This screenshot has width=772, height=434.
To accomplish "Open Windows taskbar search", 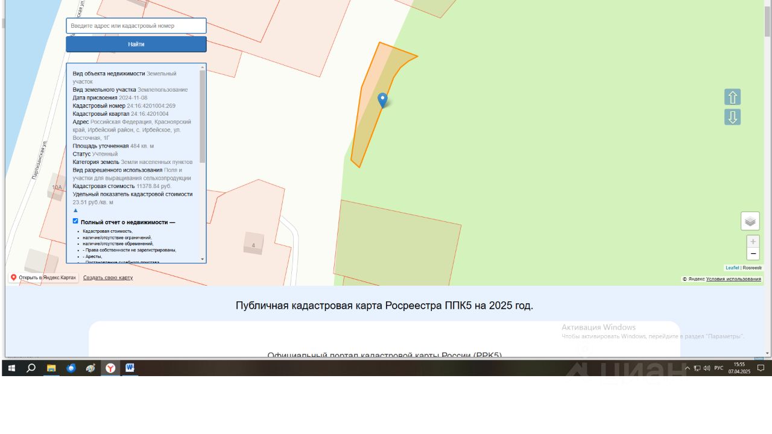I will pos(31,368).
